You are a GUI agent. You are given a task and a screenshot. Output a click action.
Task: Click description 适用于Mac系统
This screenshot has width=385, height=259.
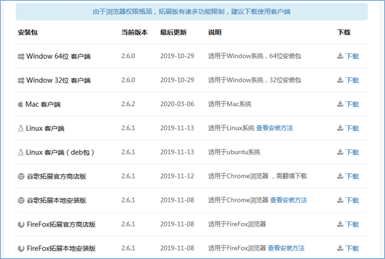pos(230,104)
